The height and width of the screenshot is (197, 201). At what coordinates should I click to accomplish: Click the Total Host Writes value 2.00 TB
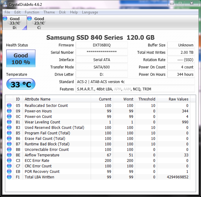[181, 52]
